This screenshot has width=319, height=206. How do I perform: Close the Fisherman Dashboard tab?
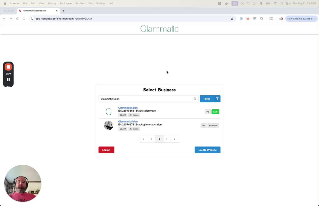57,11
